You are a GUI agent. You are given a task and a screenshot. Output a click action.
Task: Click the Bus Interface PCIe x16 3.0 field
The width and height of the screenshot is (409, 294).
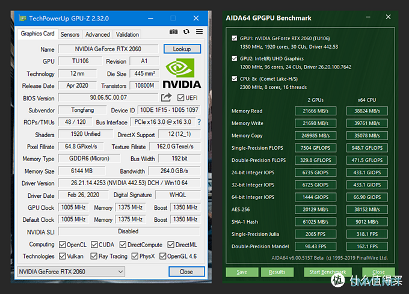163,122
